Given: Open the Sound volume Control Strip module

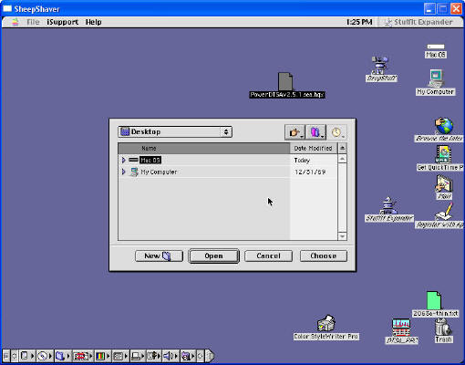Looking at the screenshot, I should (x=170, y=356).
